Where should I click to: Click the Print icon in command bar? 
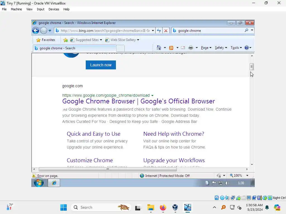[x=190, y=48]
